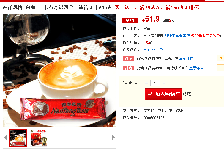The height and width of the screenshot is (150, 224).
Task: Click the plus quantity button
Action: (164, 83)
